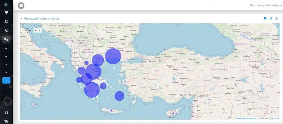This screenshot has width=283, height=124.
Task: Select the thumbs up/down sidebar icon
Action: (6, 39)
